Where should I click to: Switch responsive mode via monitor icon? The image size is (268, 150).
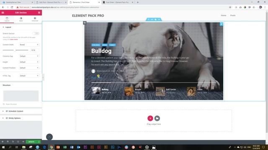click(18, 142)
